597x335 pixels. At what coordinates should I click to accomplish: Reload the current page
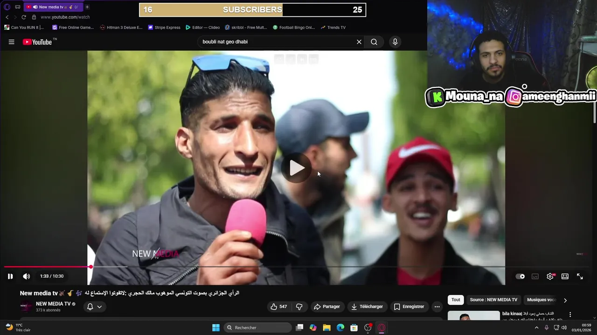click(x=24, y=17)
